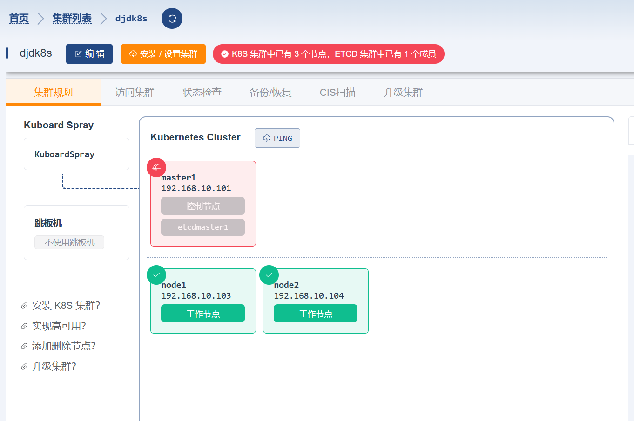Go to the CIS扫描 tab
This screenshot has height=421, width=634.
337,93
